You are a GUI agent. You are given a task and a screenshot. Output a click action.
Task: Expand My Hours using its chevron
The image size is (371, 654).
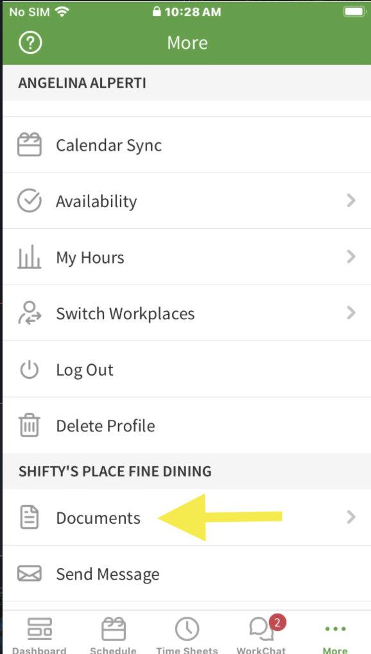point(351,256)
